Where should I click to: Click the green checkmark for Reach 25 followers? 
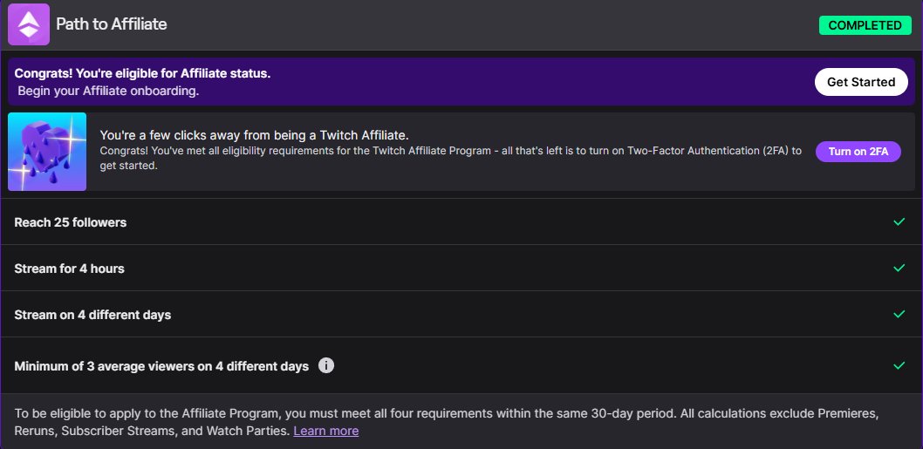point(899,221)
